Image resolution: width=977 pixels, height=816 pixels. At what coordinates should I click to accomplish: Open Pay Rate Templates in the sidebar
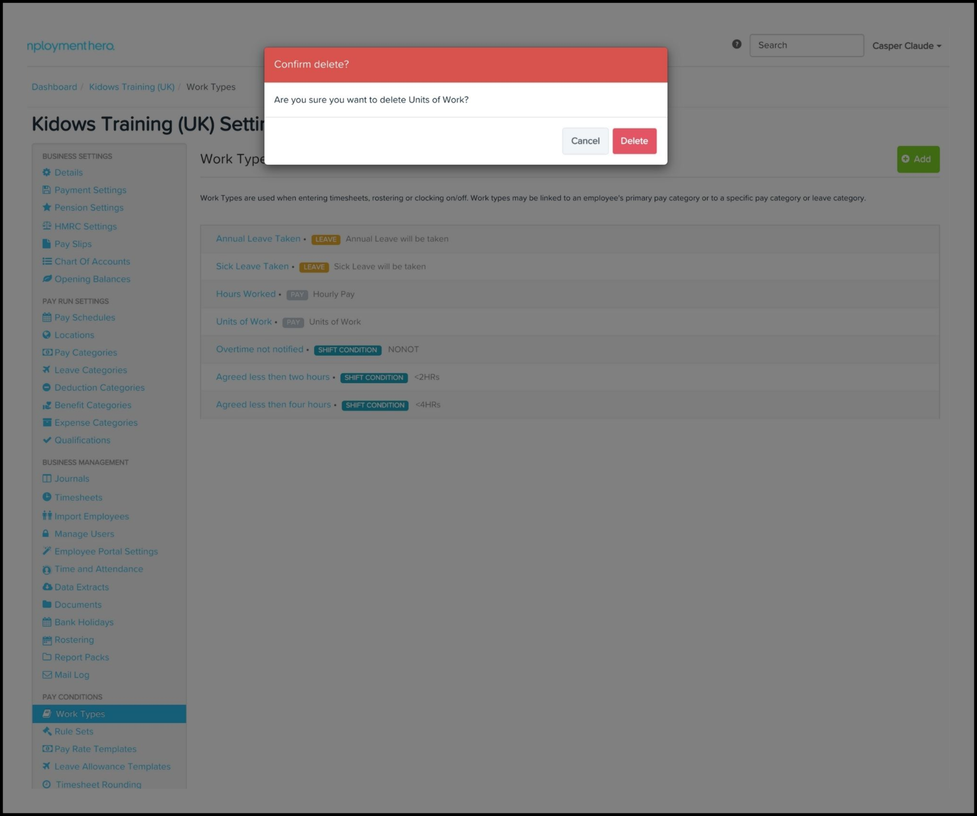point(95,749)
